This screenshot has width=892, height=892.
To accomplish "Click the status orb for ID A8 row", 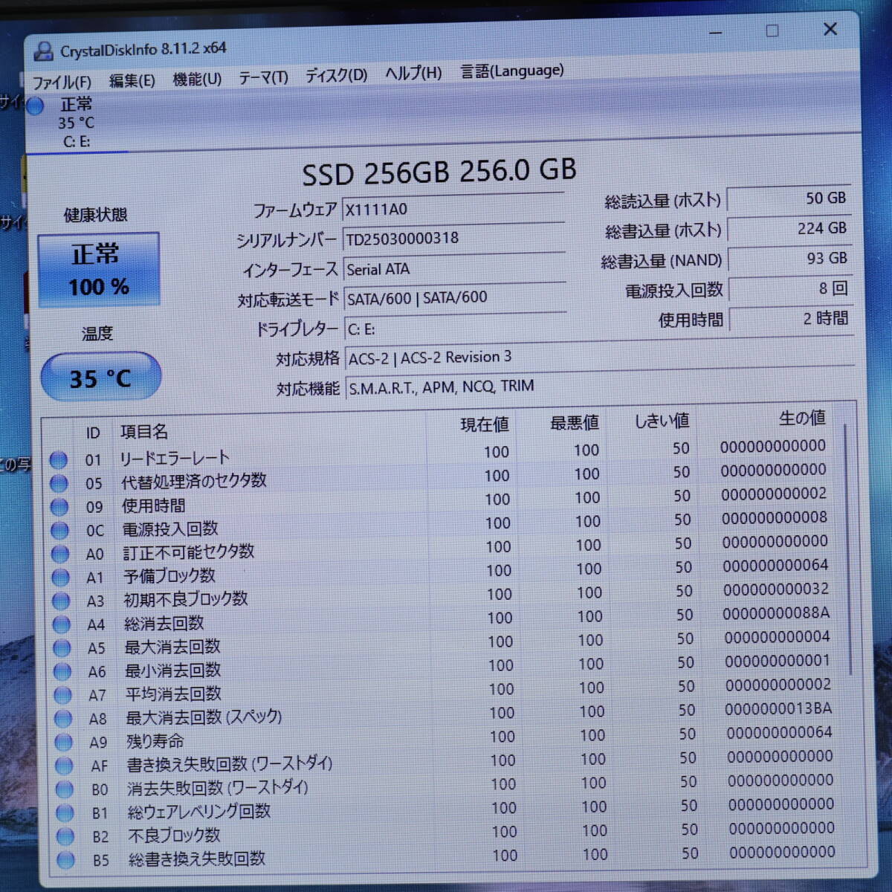I will (x=64, y=719).
